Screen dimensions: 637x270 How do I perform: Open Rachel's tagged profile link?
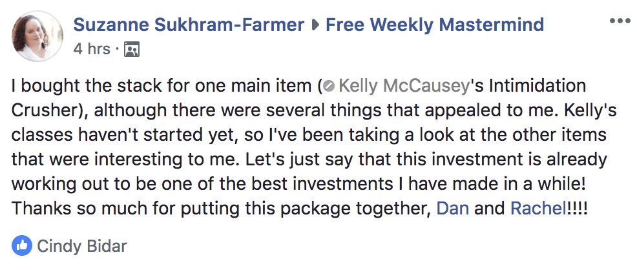[x=538, y=209]
